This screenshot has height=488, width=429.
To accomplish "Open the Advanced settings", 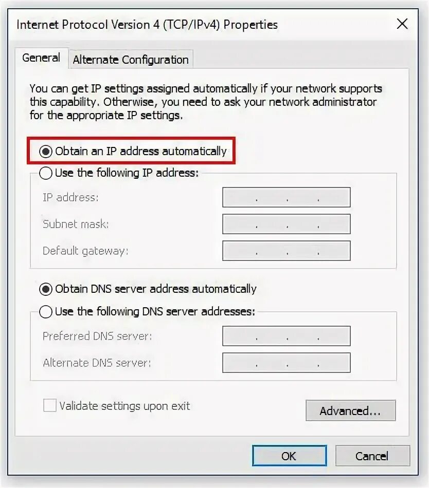I will pos(350,410).
